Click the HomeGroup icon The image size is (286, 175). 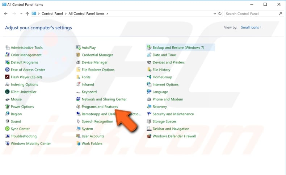[149, 77]
